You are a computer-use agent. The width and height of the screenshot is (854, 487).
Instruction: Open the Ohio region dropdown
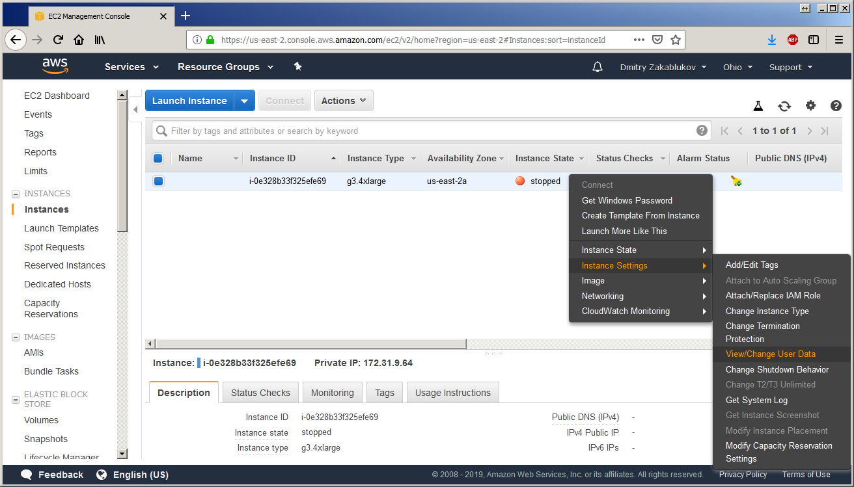(737, 67)
